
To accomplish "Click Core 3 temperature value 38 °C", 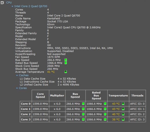I will click(x=116, y=120).
